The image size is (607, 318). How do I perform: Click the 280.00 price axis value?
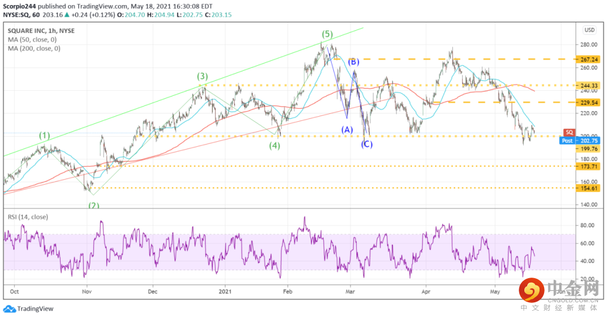click(589, 44)
